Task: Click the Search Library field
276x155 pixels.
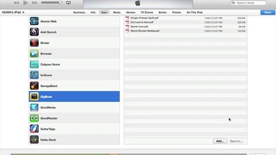Action: (248, 3)
